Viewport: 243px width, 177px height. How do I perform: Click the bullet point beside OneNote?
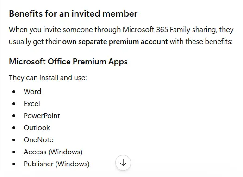[14, 140]
